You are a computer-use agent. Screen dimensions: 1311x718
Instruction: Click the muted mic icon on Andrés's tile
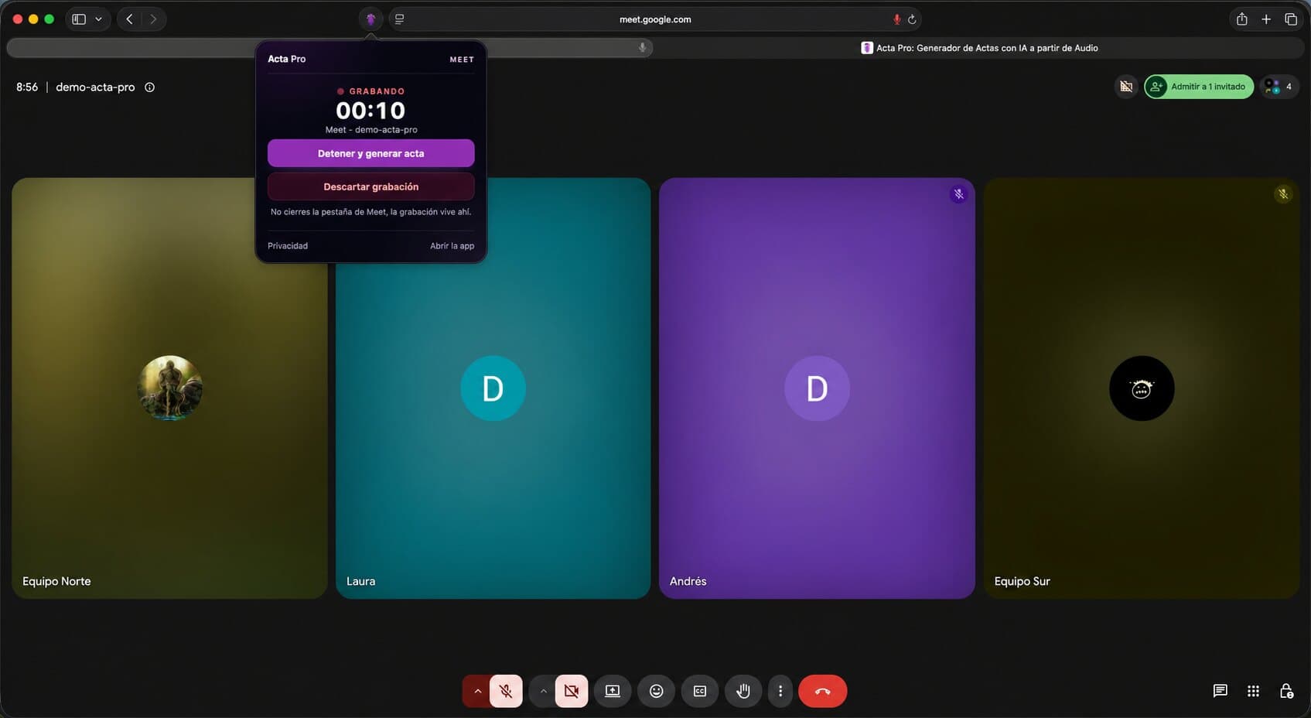point(958,194)
